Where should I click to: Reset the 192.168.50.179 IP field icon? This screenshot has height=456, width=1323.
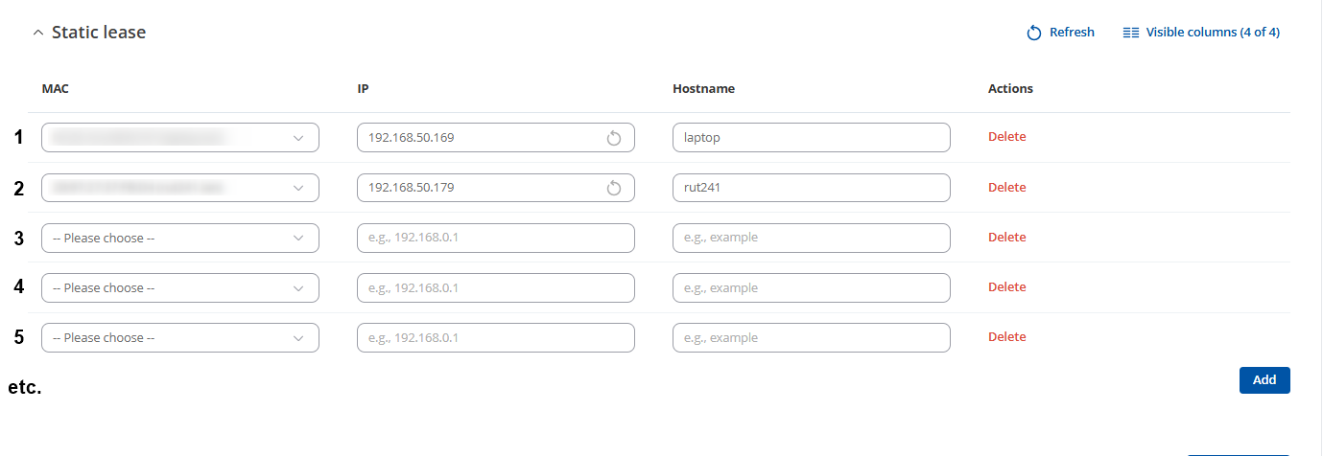(x=614, y=188)
